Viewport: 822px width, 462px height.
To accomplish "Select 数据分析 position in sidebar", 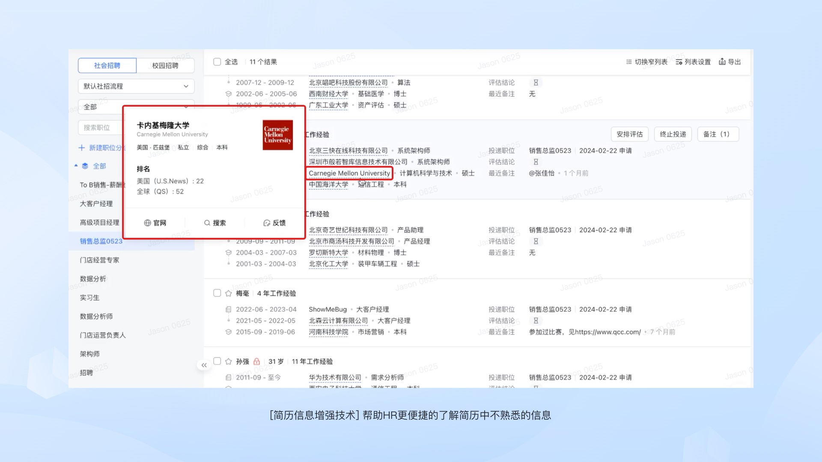I will tap(93, 279).
